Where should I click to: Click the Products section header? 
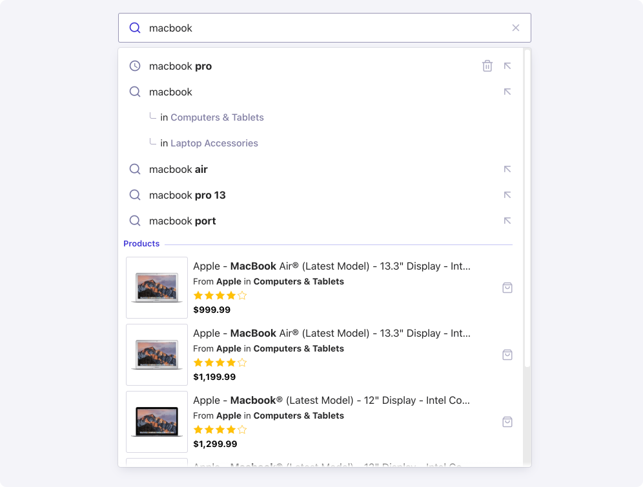(141, 243)
